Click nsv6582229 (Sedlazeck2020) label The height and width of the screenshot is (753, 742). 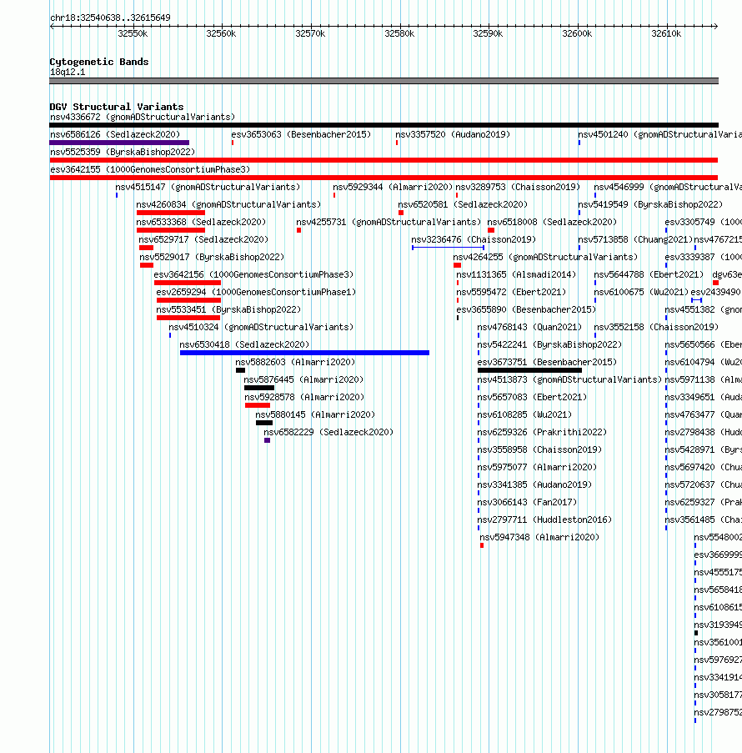(x=328, y=433)
